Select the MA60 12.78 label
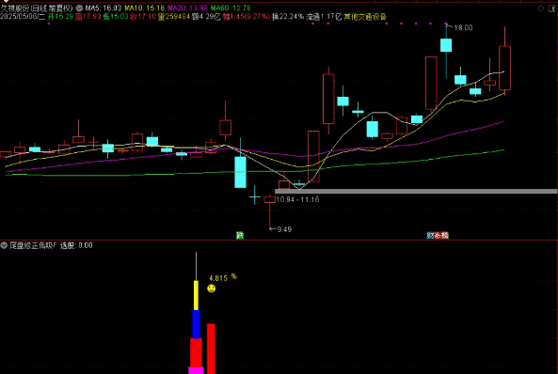The image size is (558, 374). pos(231,8)
